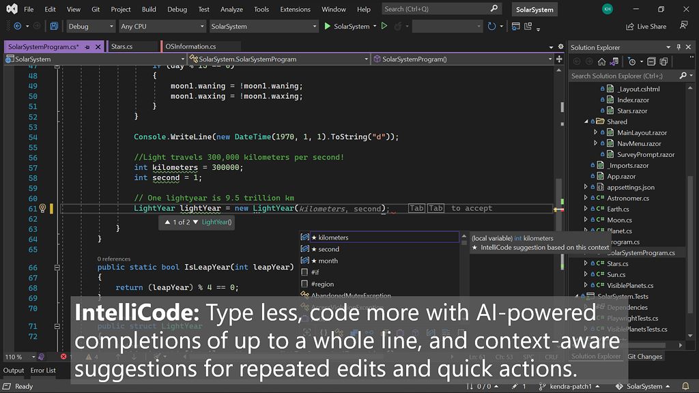Click the red error count icon in editor footer
Screen dimensions: 699x393
pos(63,356)
